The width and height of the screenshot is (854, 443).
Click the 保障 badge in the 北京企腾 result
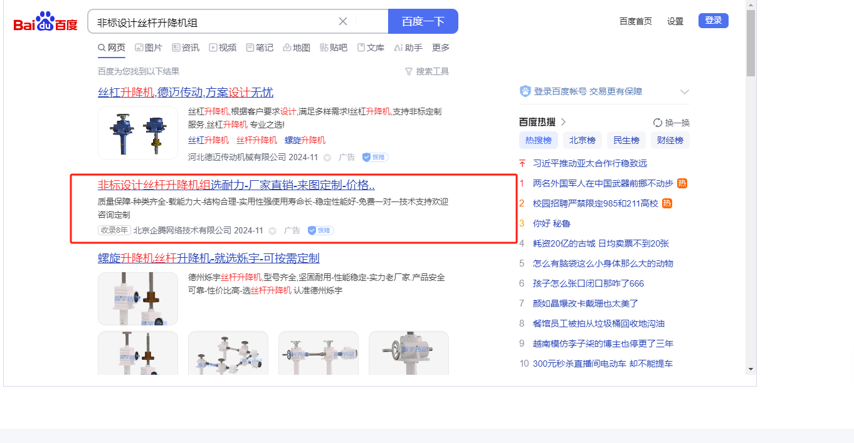coord(320,230)
